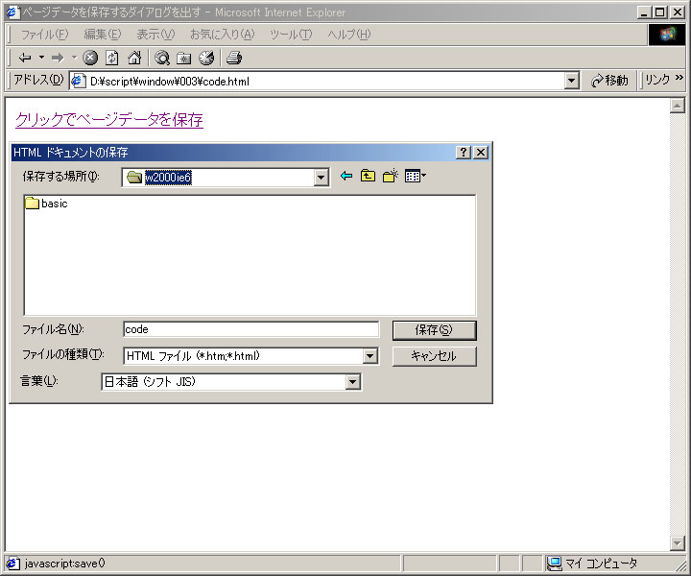Viewport: 691px width, 576px height.
Task: Open the 表示(V) menu
Action: click(x=155, y=34)
